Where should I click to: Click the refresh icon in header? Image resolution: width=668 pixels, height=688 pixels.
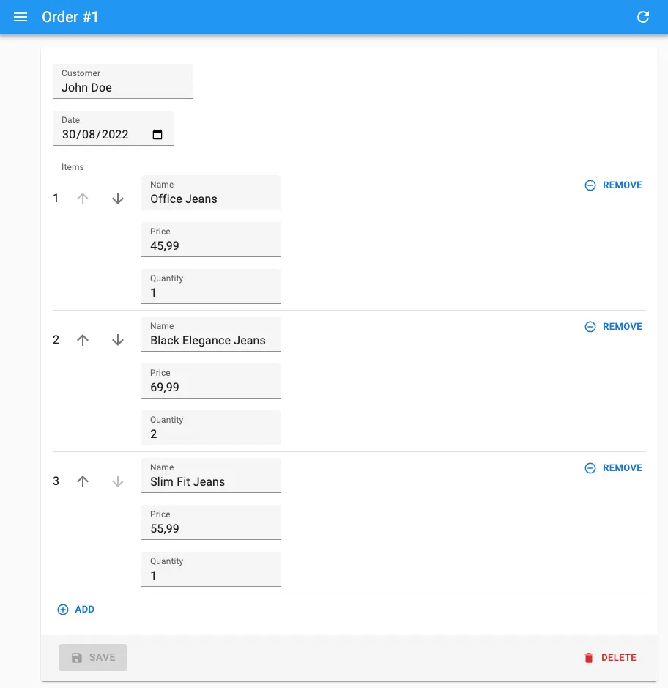tap(643, 17)
